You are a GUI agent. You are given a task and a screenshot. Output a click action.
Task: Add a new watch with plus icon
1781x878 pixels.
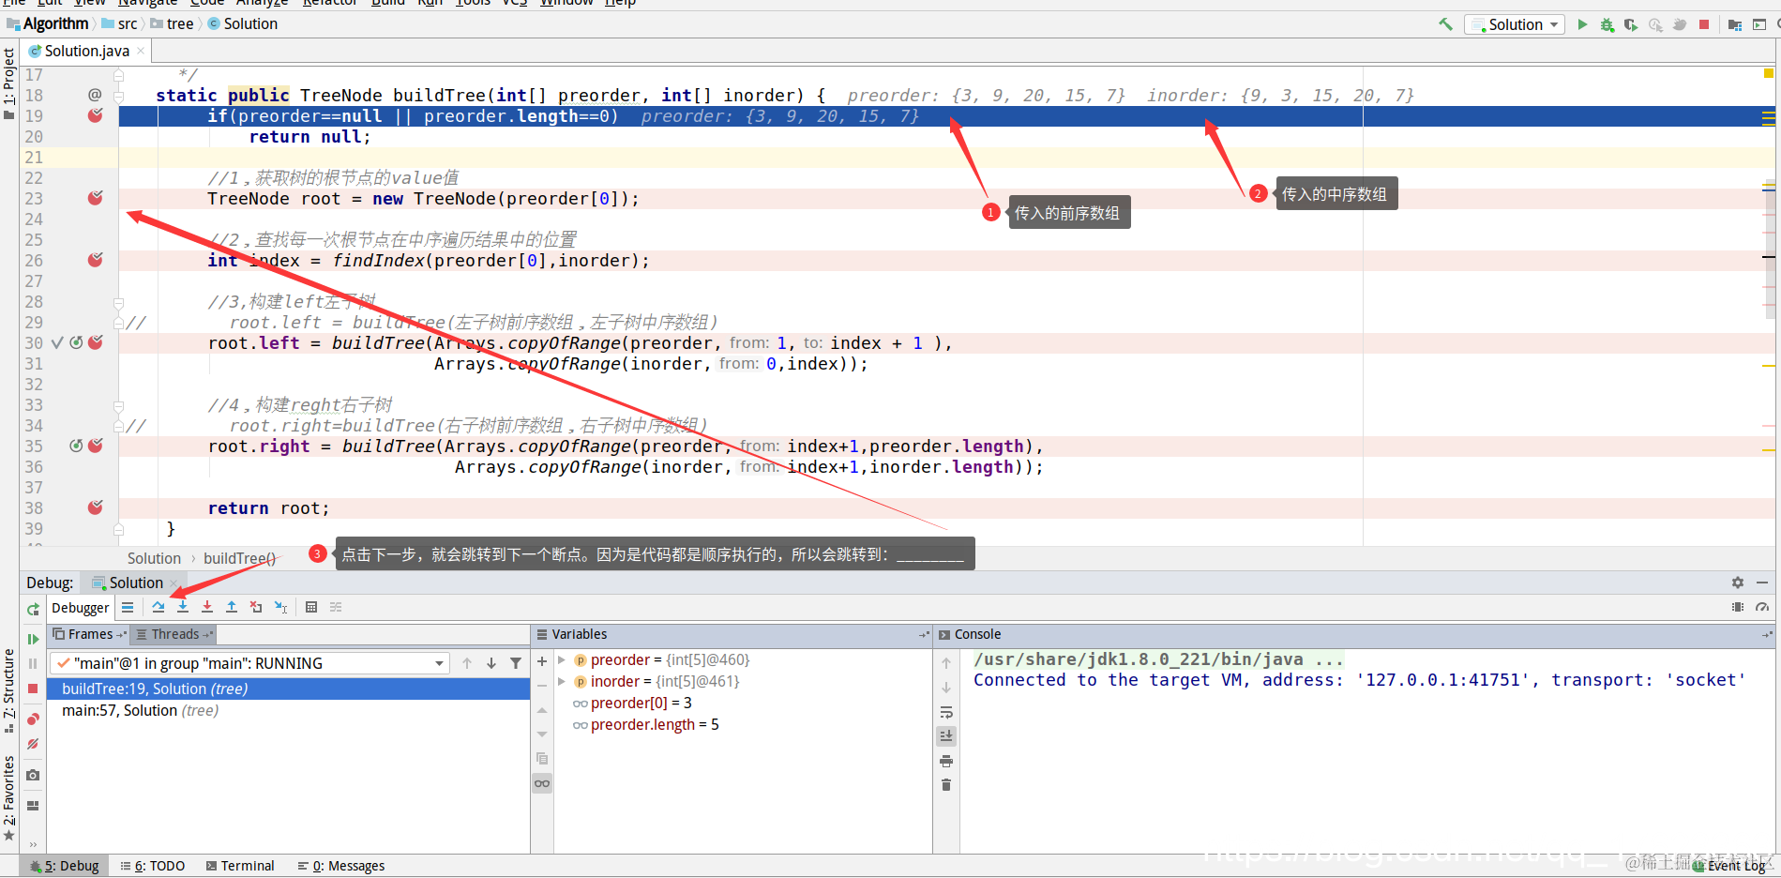click(542, 661)
